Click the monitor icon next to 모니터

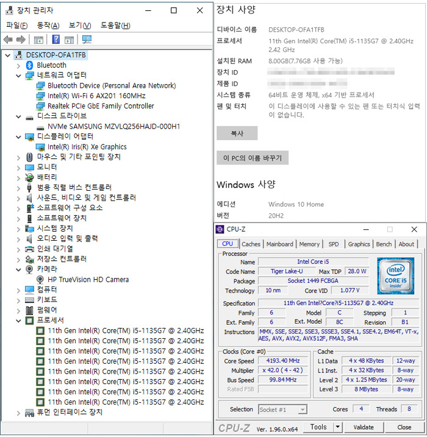coord(29,168)
